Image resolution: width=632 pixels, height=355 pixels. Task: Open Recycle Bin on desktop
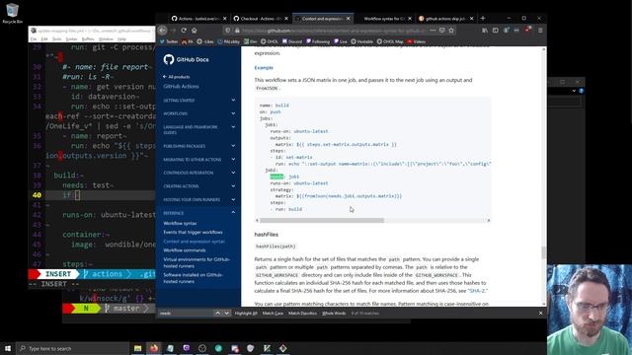click(12, 13)
